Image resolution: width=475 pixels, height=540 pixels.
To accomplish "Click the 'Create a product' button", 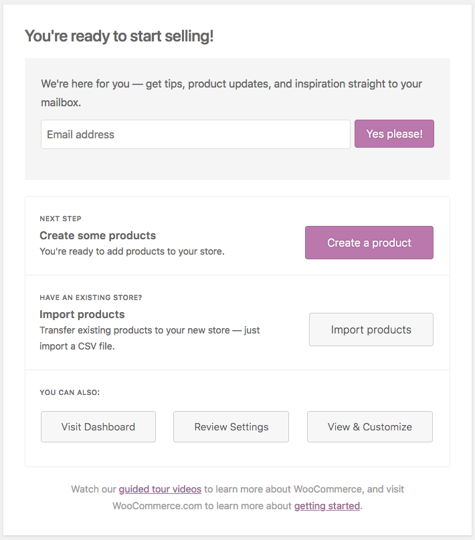I will [369, 243].
